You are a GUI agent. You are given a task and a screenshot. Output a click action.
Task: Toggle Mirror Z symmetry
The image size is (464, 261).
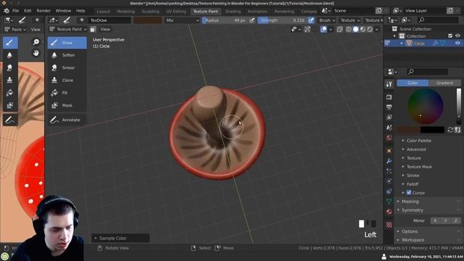(x=456, y=220)
